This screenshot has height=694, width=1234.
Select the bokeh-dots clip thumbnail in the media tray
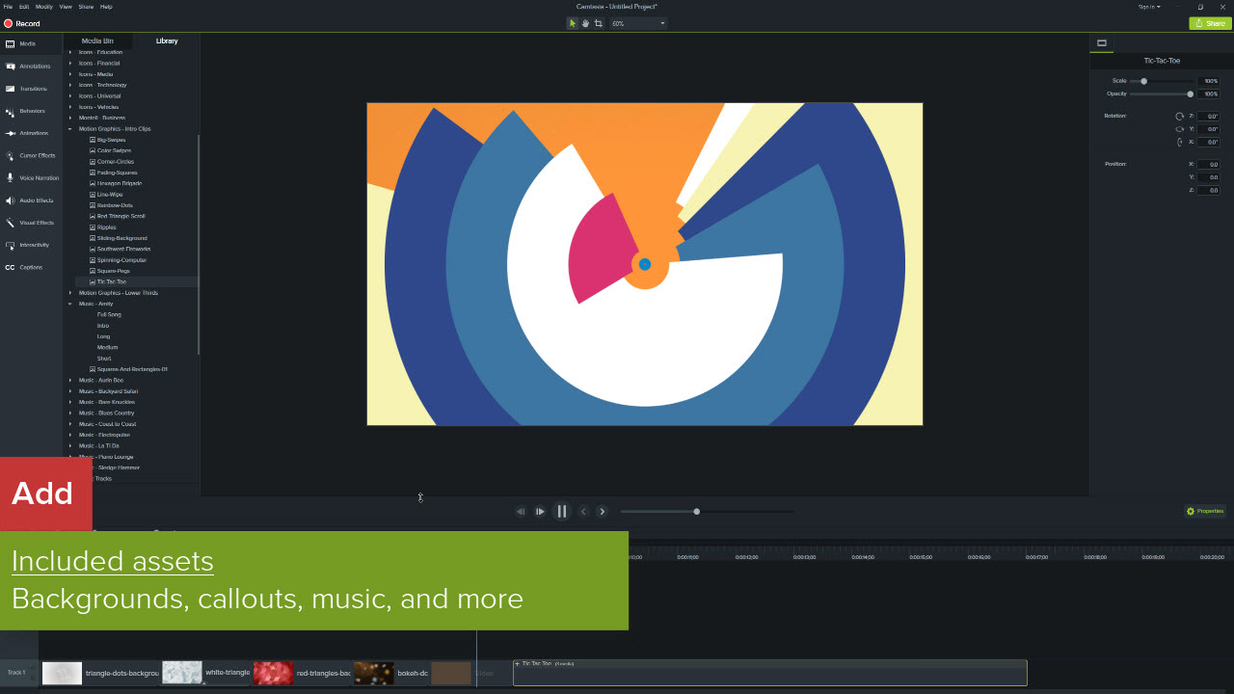coord(373,672)
